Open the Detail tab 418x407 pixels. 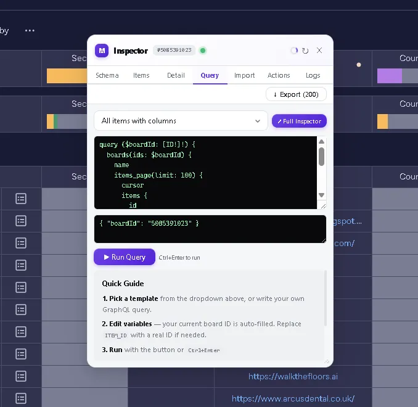(176, 75)
